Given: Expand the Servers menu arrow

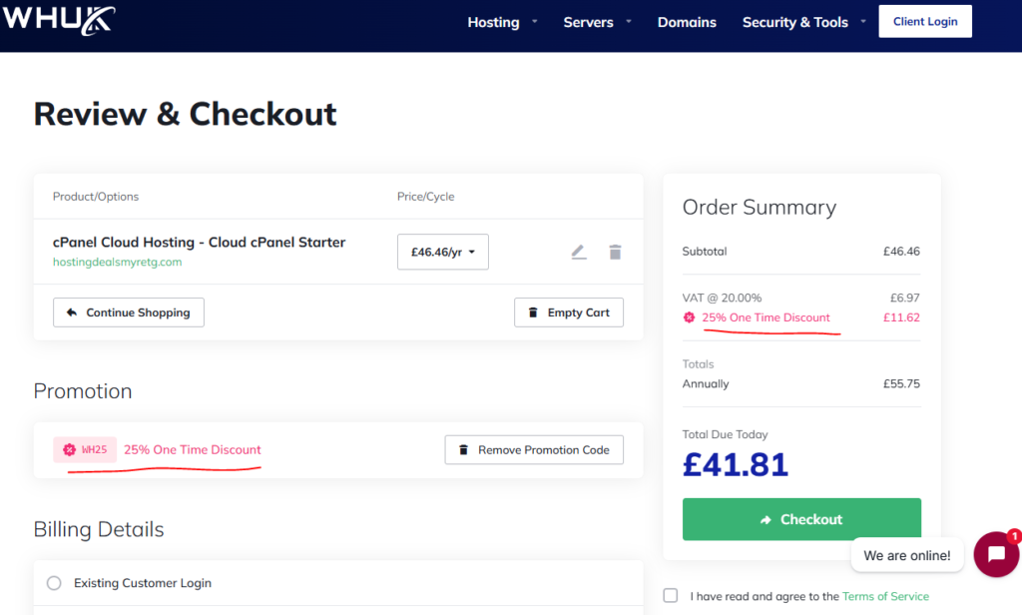Looking at the screenshot, I should coord(629,22).
